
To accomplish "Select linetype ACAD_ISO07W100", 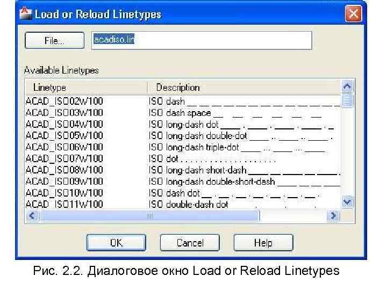I will click(64, 158).
